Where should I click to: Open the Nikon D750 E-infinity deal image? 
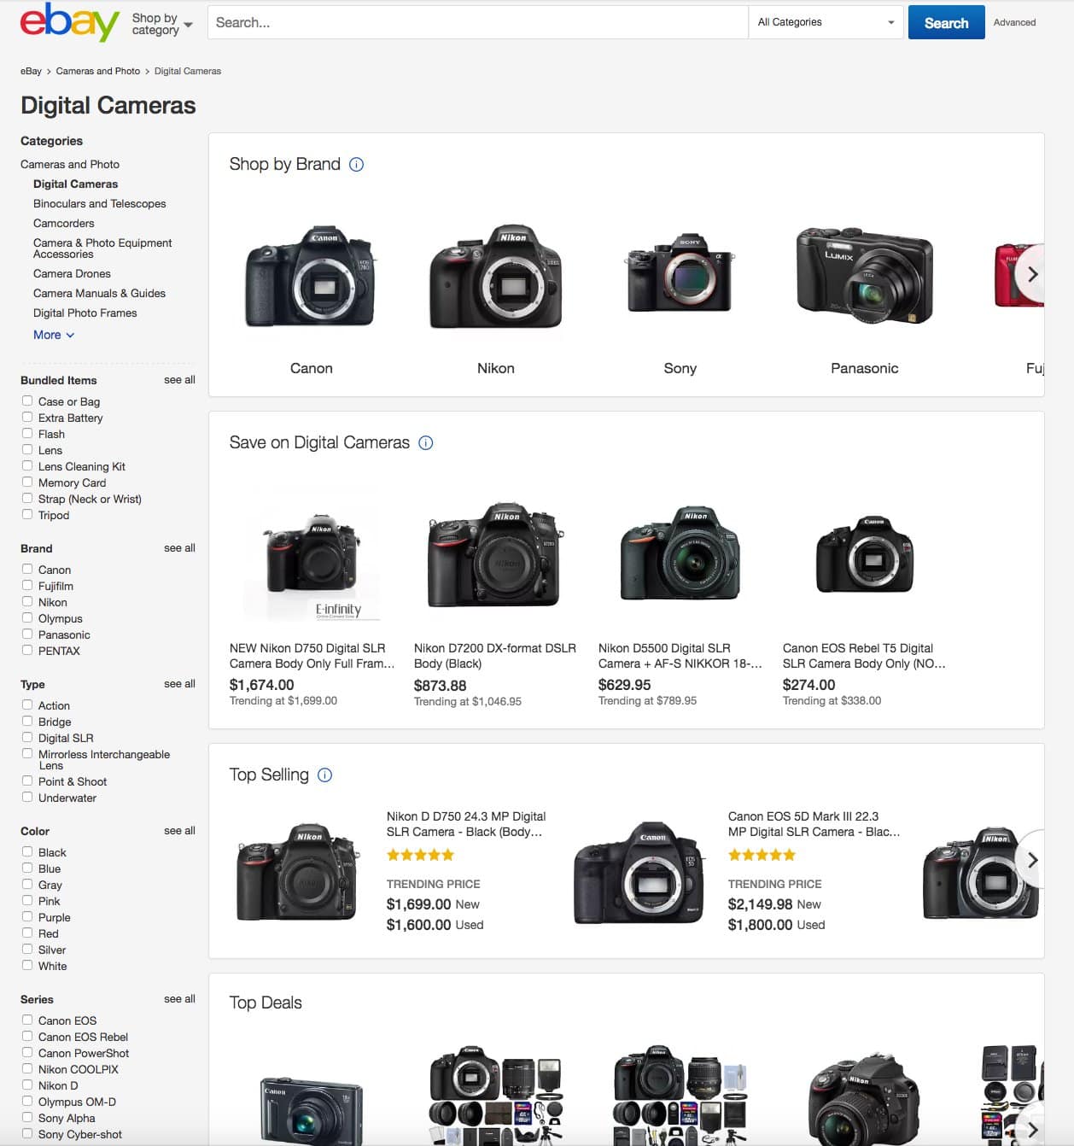312,564
